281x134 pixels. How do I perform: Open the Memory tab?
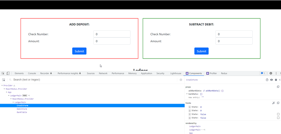(133, 73)
